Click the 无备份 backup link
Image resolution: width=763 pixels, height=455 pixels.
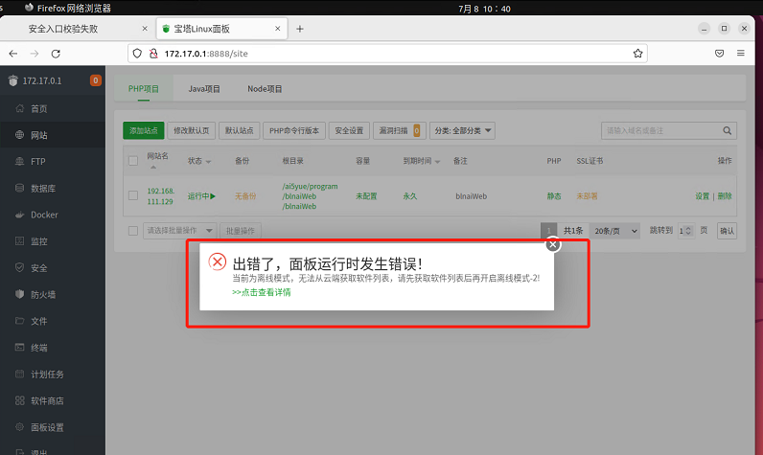pyautogui.click(x=245, y=196)
